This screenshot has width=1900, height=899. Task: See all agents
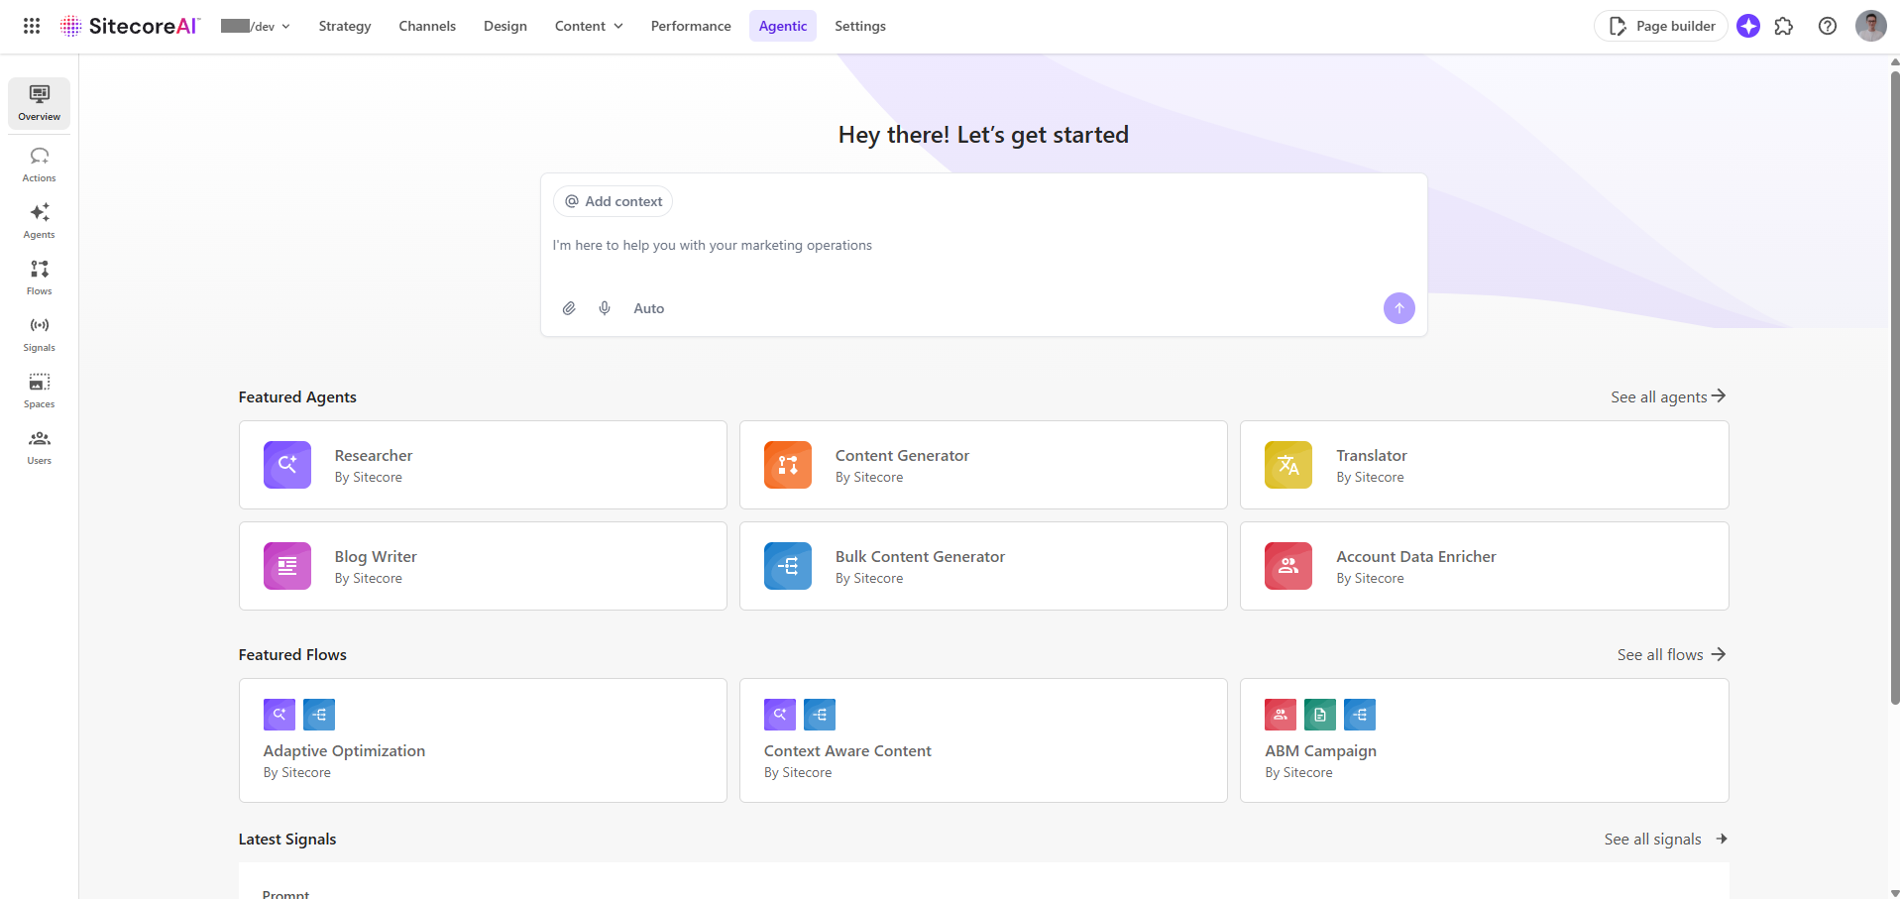(1668, 396)
